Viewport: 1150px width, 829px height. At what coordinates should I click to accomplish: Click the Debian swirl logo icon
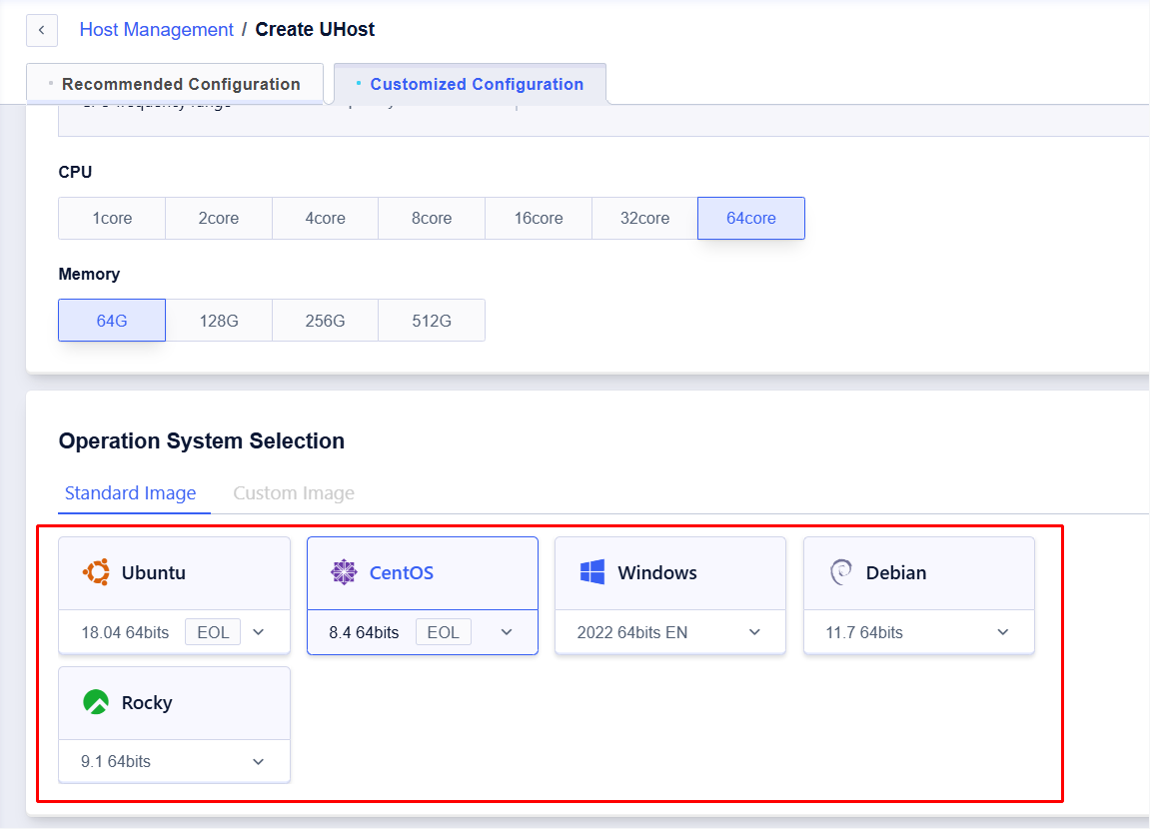tap(840, 572)
